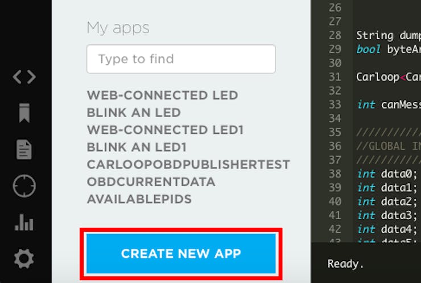Open the Settings gear icon

click(24, 259)
